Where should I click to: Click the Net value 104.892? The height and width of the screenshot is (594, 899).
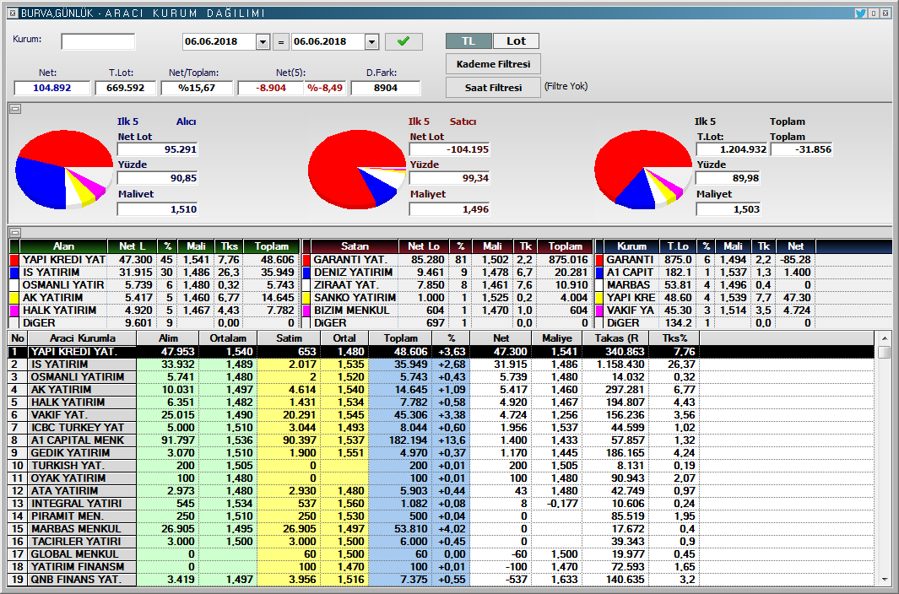tap(52, 88)
